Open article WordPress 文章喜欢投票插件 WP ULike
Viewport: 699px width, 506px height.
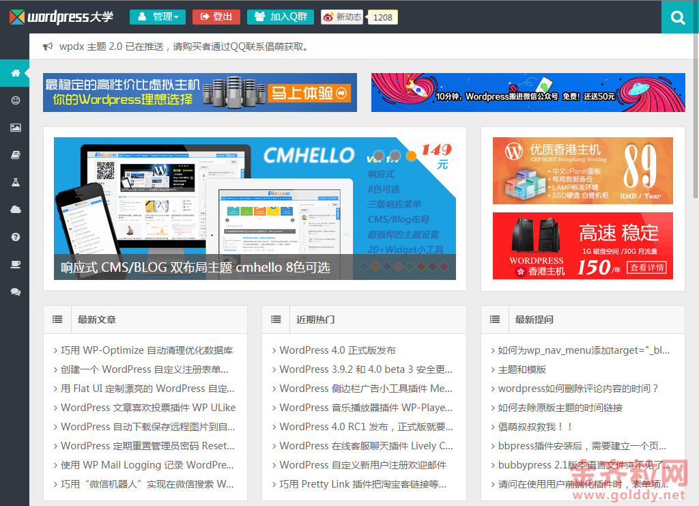point(148,408)
